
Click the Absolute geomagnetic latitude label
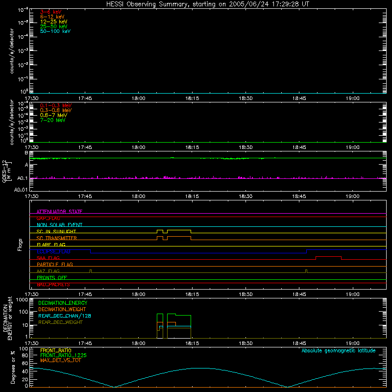point(339,350)
